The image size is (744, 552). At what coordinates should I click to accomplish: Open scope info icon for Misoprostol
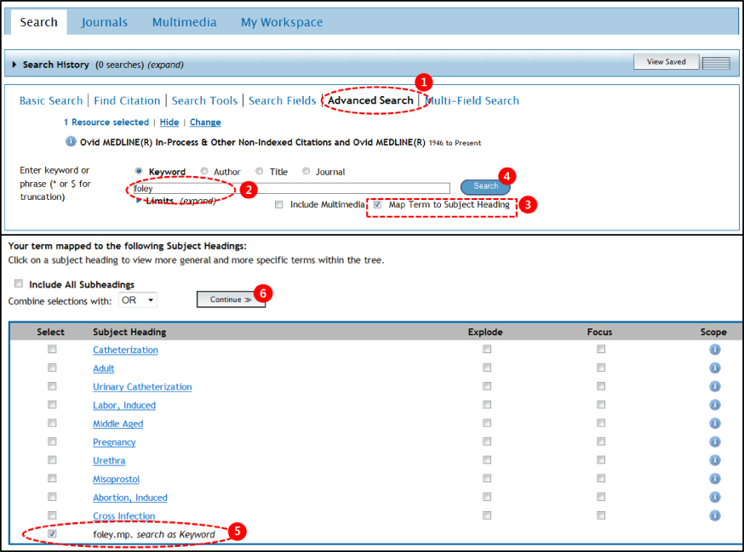pos(714,479)
